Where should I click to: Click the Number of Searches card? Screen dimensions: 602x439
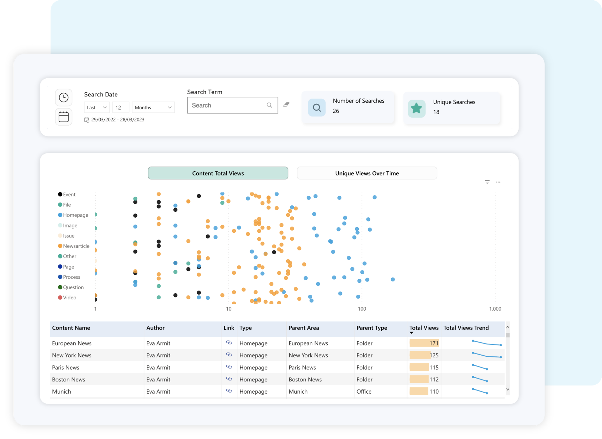(x=349, y=107)
